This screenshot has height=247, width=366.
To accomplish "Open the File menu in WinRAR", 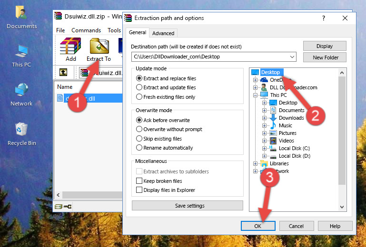I will (x=60, y=30).
